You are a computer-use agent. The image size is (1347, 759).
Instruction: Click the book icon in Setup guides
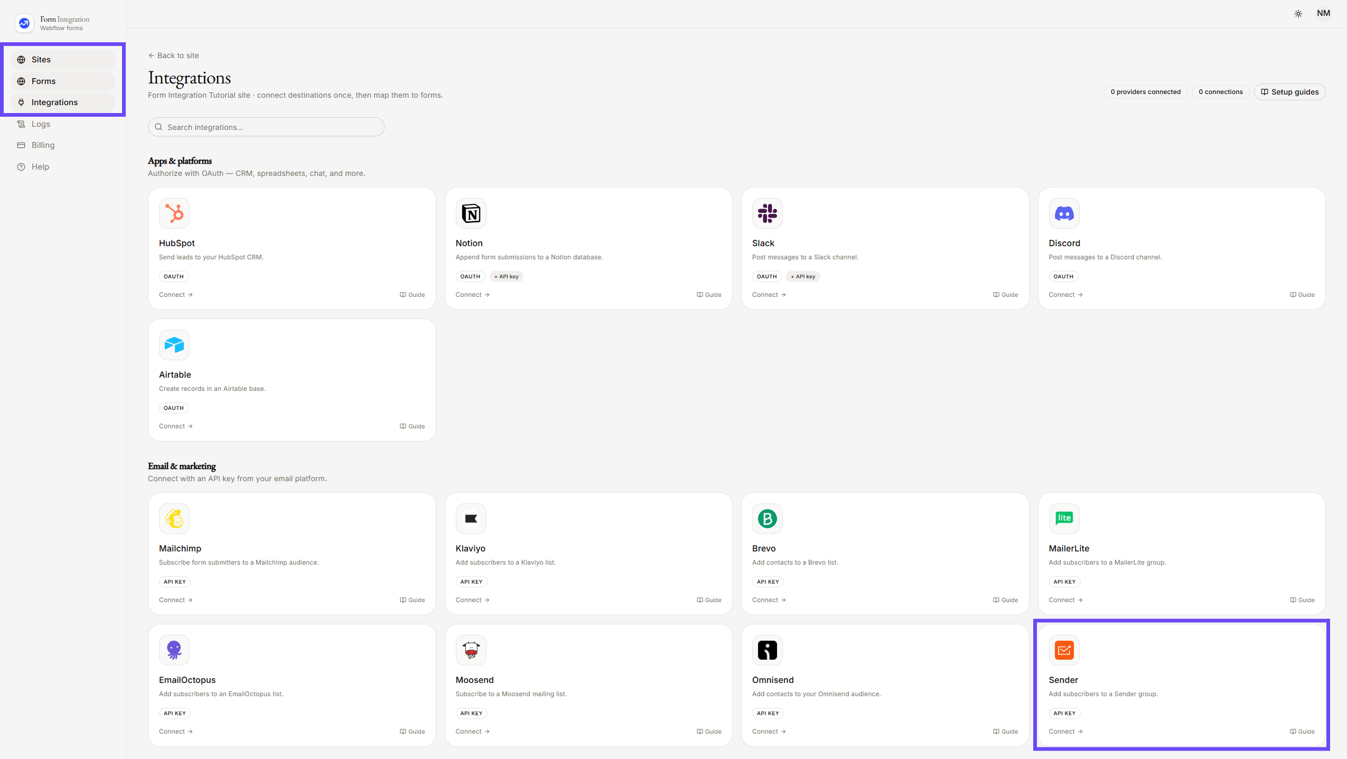point(1265,92)
